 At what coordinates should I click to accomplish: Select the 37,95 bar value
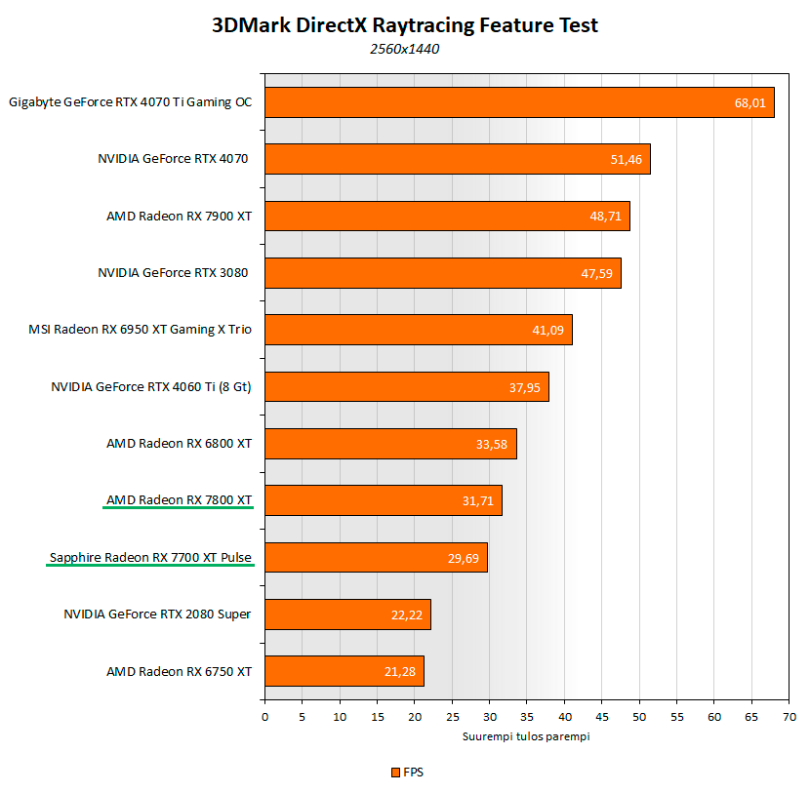point(525,388)
